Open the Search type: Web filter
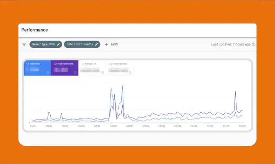The height and width of the screenshot is (164, 275). tap(43, 44)
